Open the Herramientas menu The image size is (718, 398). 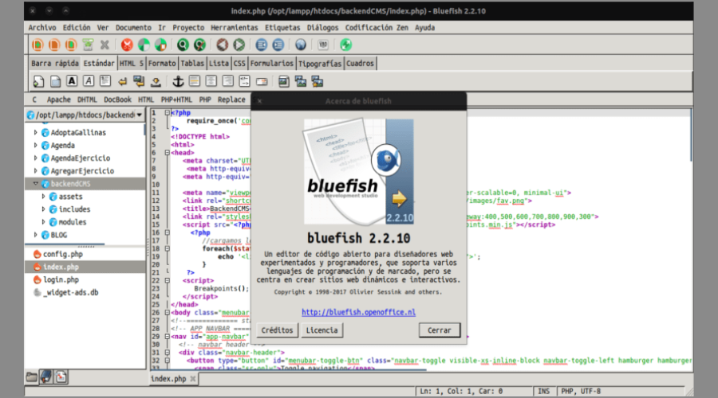pyautogui.click(x=235, y=27)
